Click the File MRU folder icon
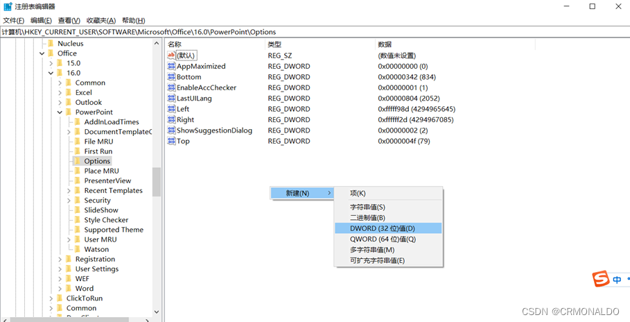The height and width of the screenshot is (322, 630). pyautogui.click(x=77, y=142)
